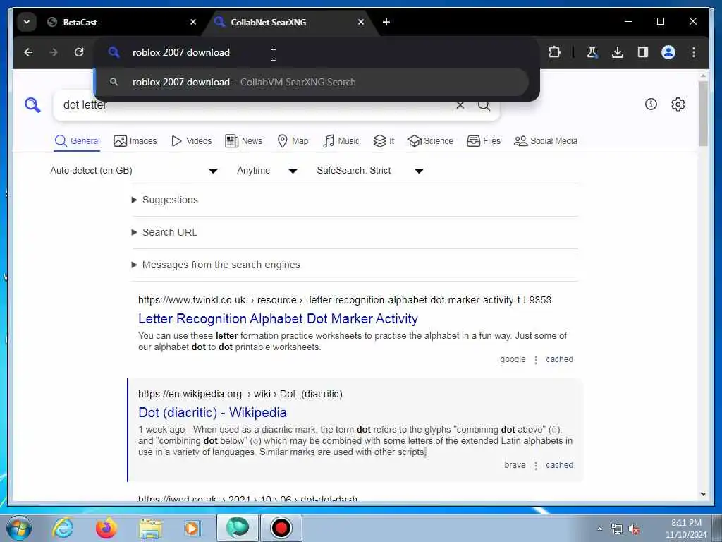This screenshot has height=542, width=722.
Task: Switch to Images results
Action: [x=135, y=141]
